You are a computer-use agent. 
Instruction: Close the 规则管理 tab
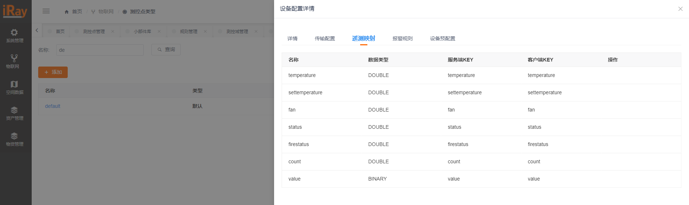click(x=205, y=31)
